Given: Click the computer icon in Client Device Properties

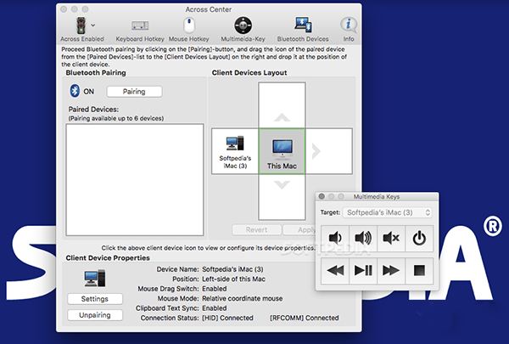Looking at the screenshot, I should (95, 278).
